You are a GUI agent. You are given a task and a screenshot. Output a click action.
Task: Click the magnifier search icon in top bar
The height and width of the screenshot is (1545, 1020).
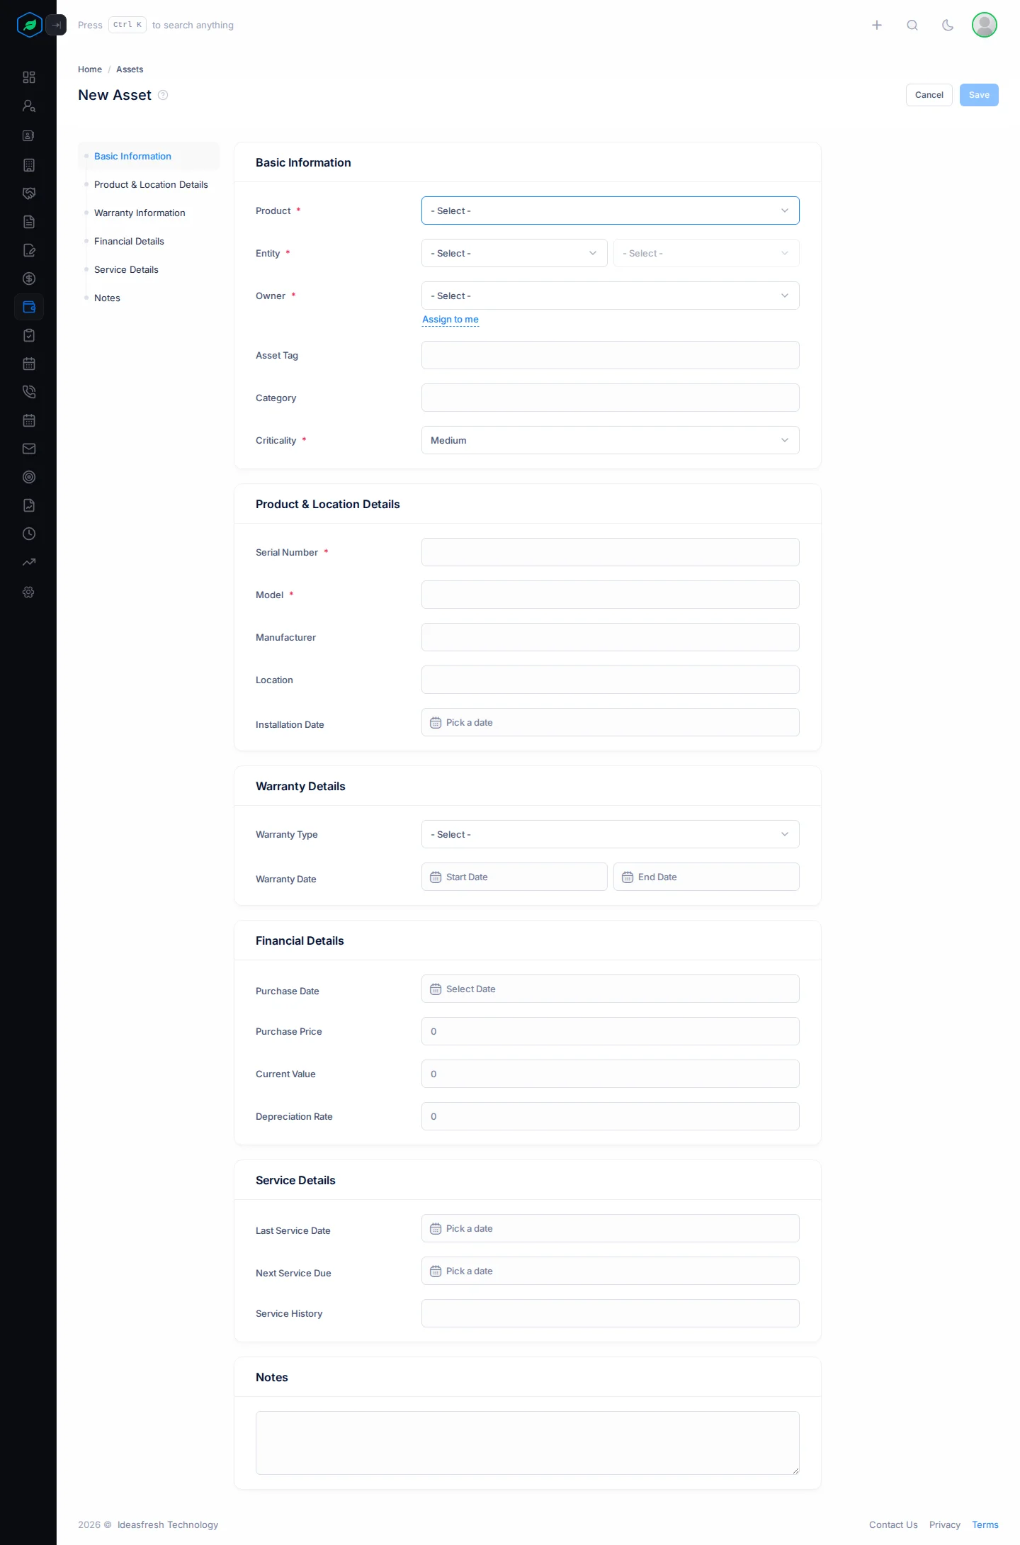(x=912, y=26)
